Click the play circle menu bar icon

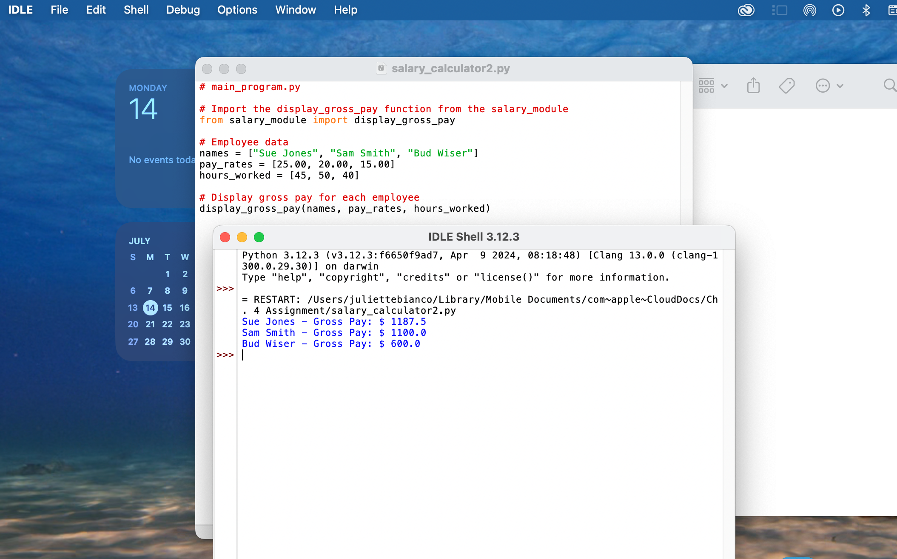click(838, 10)
